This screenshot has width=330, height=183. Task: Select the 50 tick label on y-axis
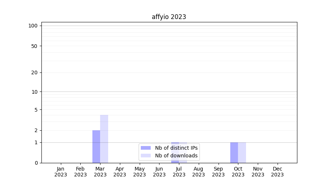[34, 46]
